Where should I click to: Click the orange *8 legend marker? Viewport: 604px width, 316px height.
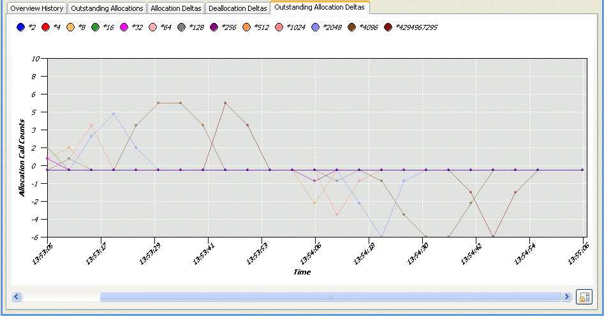click(70, 27)
